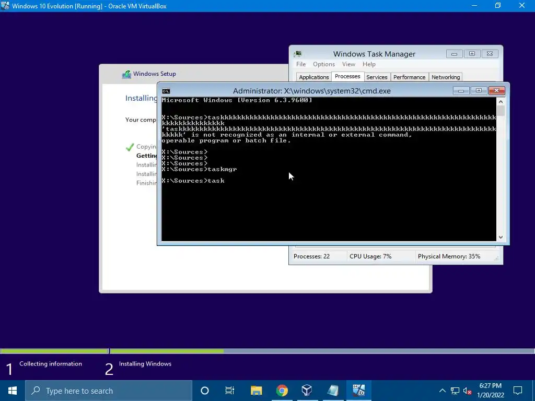Open VirtualBox Manager from the taskbar

tap(307, 391)
